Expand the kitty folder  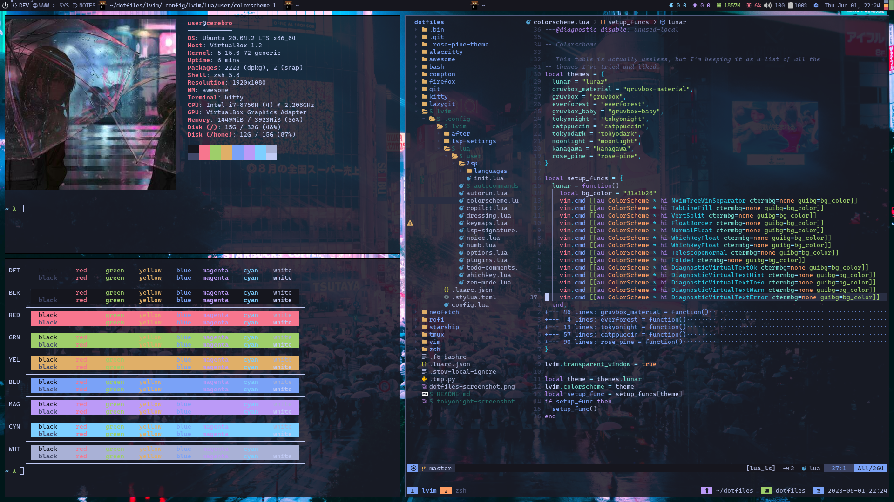click(x=434, y=97)
